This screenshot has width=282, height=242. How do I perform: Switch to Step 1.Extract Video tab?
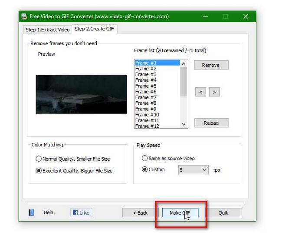coord(47,30)
